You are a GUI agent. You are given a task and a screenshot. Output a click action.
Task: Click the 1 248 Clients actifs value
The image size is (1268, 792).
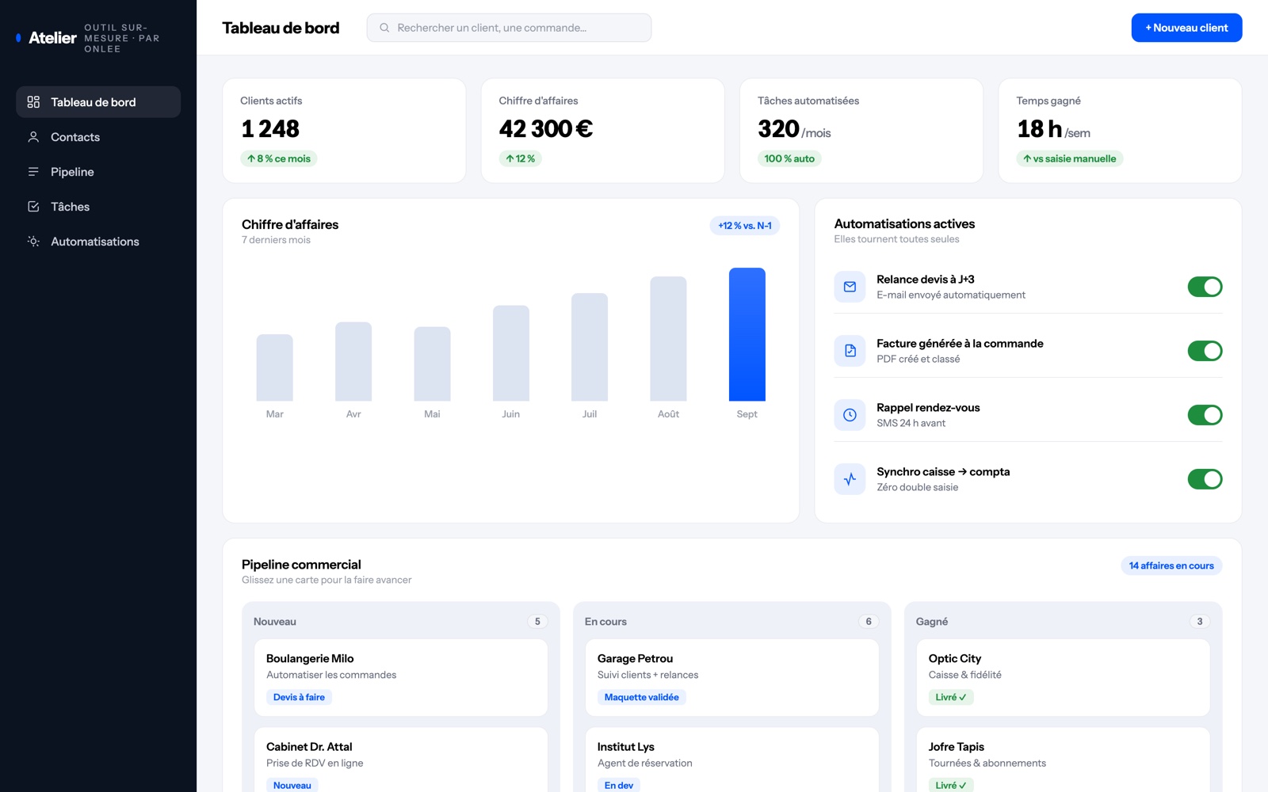point(270,128)
